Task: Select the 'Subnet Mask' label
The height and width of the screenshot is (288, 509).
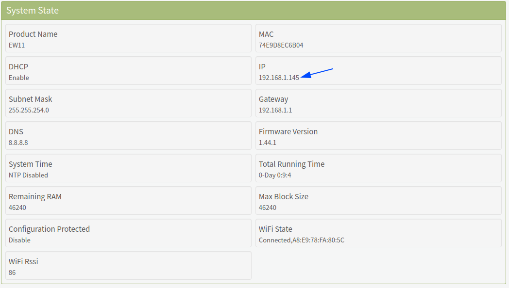Action: [x=31, y=99]
